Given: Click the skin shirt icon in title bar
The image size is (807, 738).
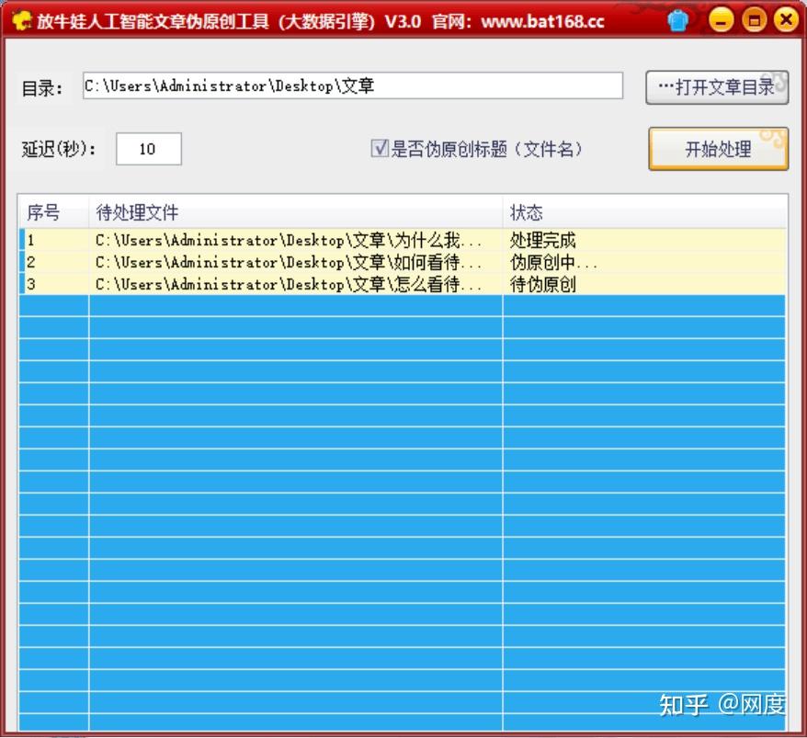Looking at the screenshot, I should click(677, 20).
